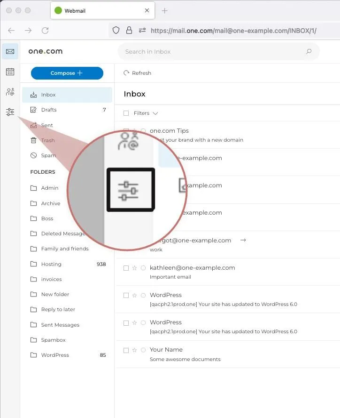Tick the select-all checkbox beside Filters
Screen dimensions: 340x418
(x=126, y=113)
